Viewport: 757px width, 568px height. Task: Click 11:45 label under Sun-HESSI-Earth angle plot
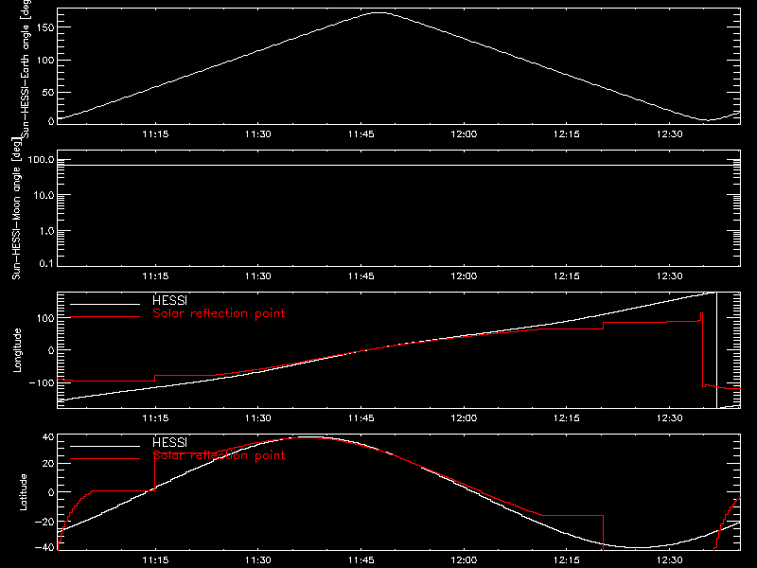click(361, 134)
